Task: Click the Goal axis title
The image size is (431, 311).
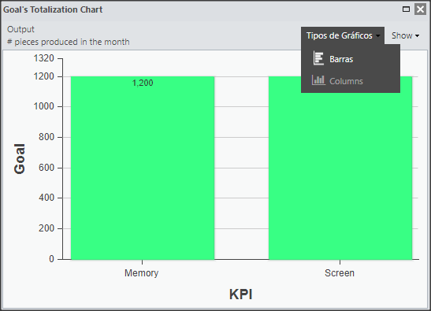Action: click(20, 159)
